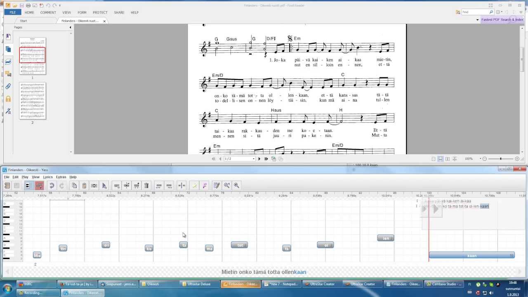Expand the quick access toolbar customize arrow
The height and width of the screenshot is (297, 528).
(x=60, y=5)
